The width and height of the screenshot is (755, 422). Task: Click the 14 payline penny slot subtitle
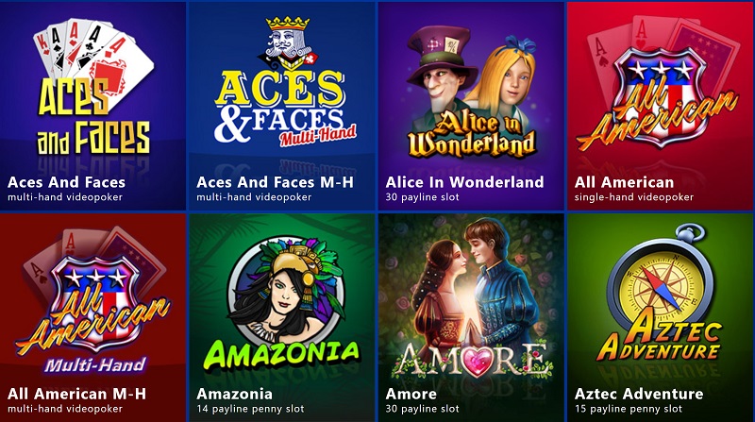[250, 409]
